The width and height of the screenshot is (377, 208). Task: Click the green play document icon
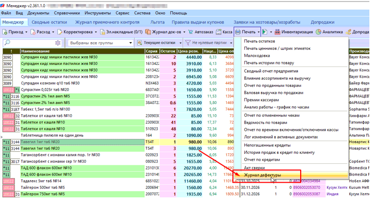point(265,32)
